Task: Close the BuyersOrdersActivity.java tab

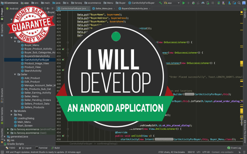Action: coord(150,9)
